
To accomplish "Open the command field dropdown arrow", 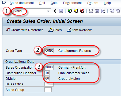I will (x=48, y=11).
